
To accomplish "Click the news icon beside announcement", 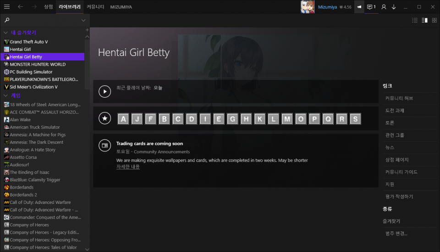I will coord(104,145).
